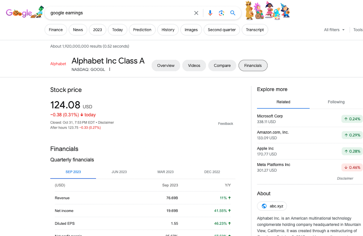This screenshot has width=363, height=236.
Task: Open the Disclaimer link under stock price
Action: point(106,122)
